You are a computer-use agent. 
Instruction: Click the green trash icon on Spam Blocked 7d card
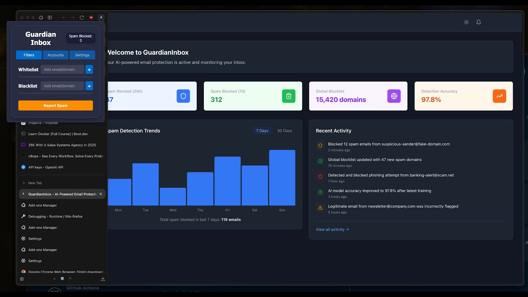[289, 96]
